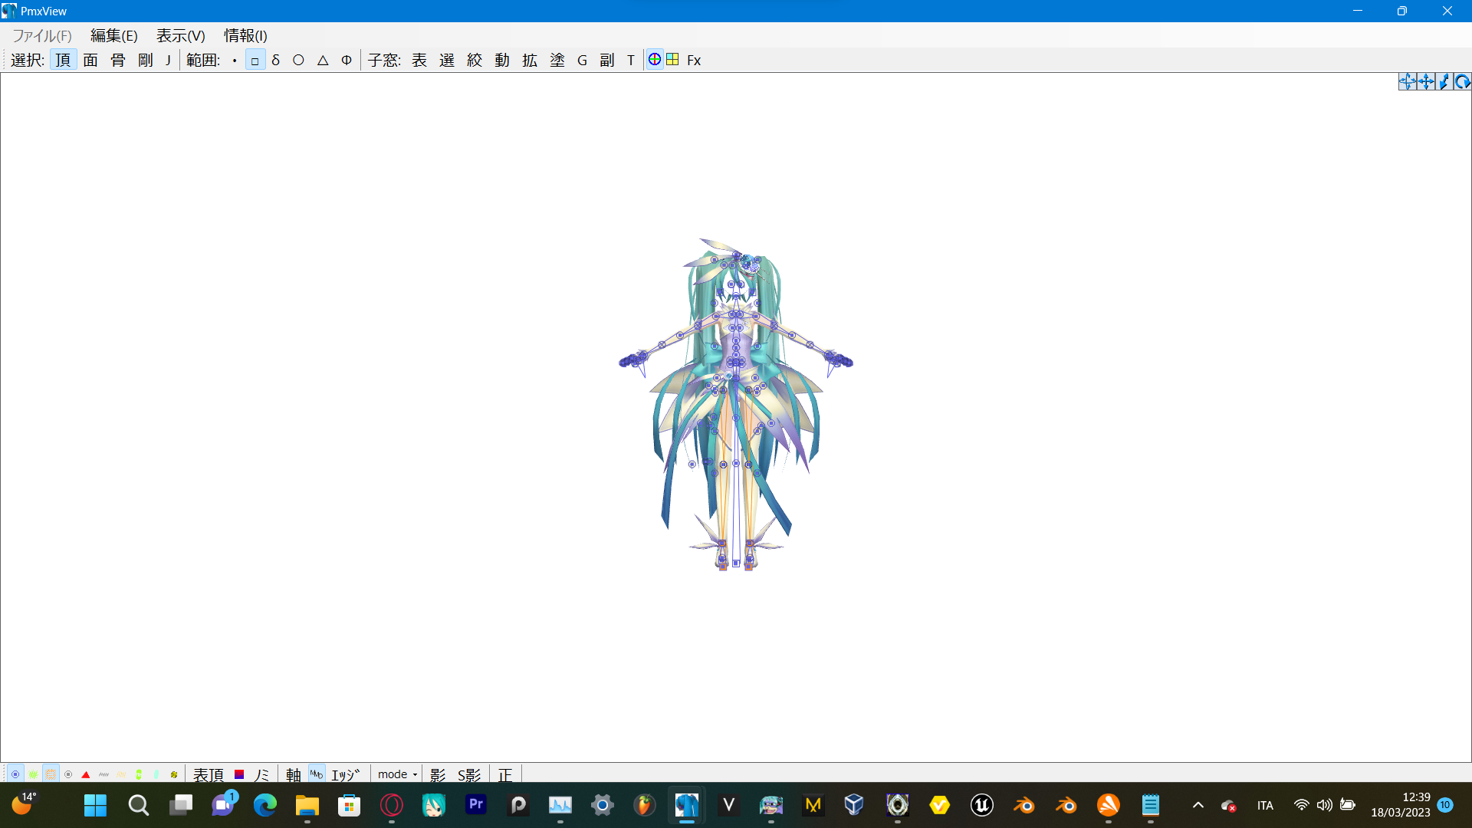Click the circle range selection tool
This screenshot has width=1472, height=828.
coord(298,60)
